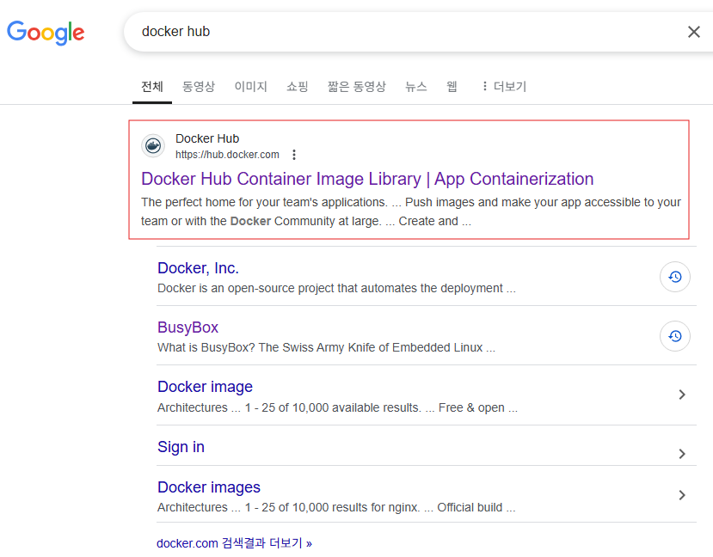The height and width of the screenshot is (557, 713).
Task: Open the Docker images sitelink
Action: [209, 487]
